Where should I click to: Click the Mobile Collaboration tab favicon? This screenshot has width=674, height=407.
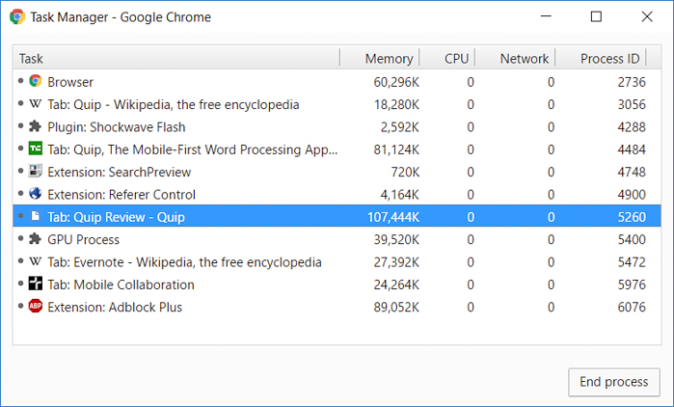click(36, 285)
